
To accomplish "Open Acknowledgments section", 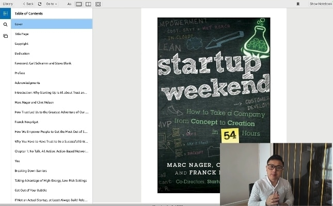I will (x=52, y=82).
